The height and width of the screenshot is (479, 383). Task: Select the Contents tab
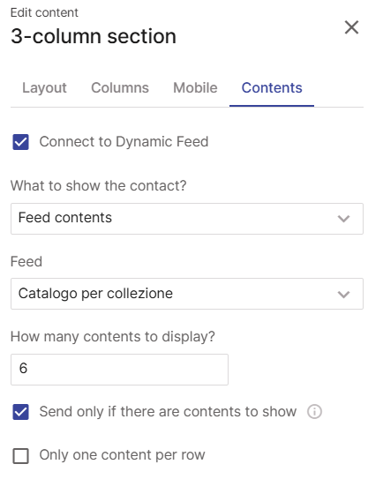point(272,88)
